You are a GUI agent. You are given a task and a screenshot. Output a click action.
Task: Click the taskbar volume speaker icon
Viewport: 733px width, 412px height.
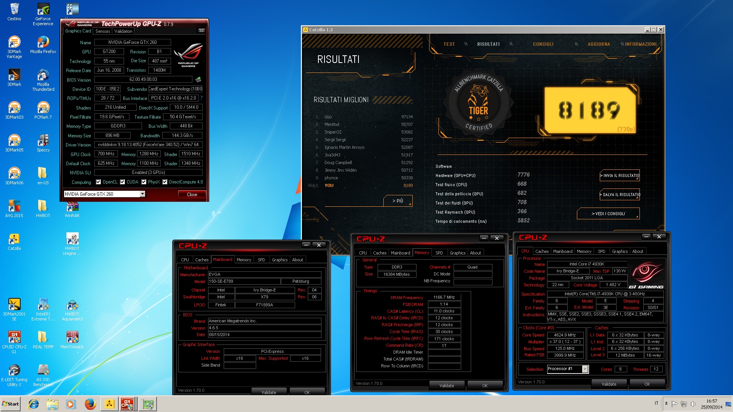(x=693, y=404)
